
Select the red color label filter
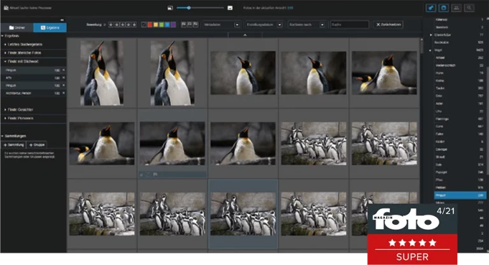coord(150,24)
